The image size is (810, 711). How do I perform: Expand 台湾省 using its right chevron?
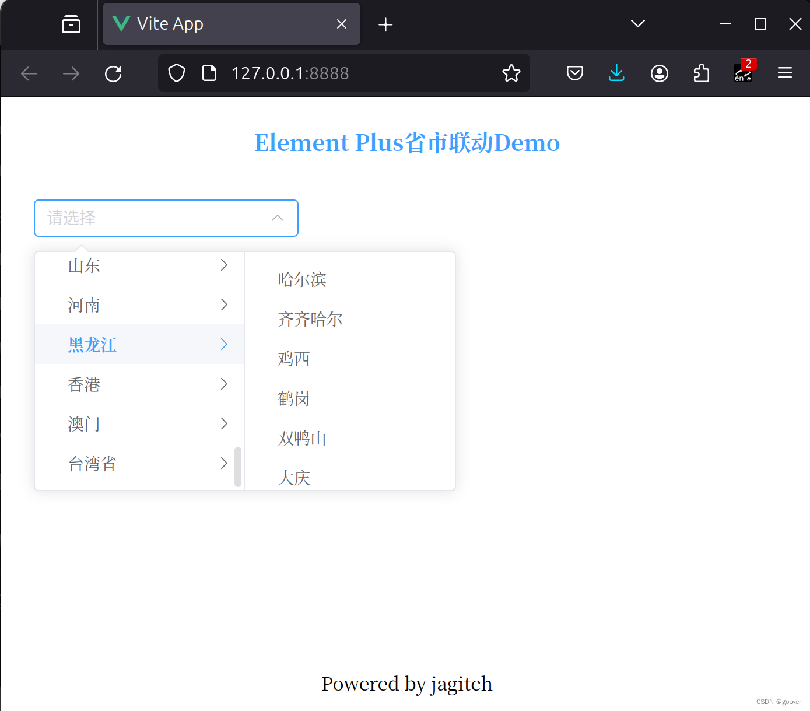tap(224, 463)
